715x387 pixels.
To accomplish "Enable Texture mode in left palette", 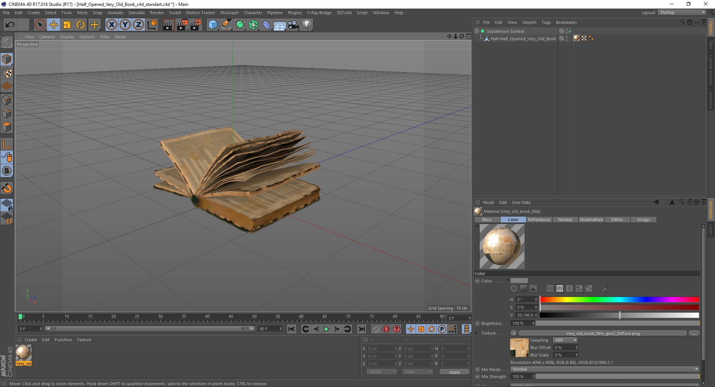I will coord(7,73).
